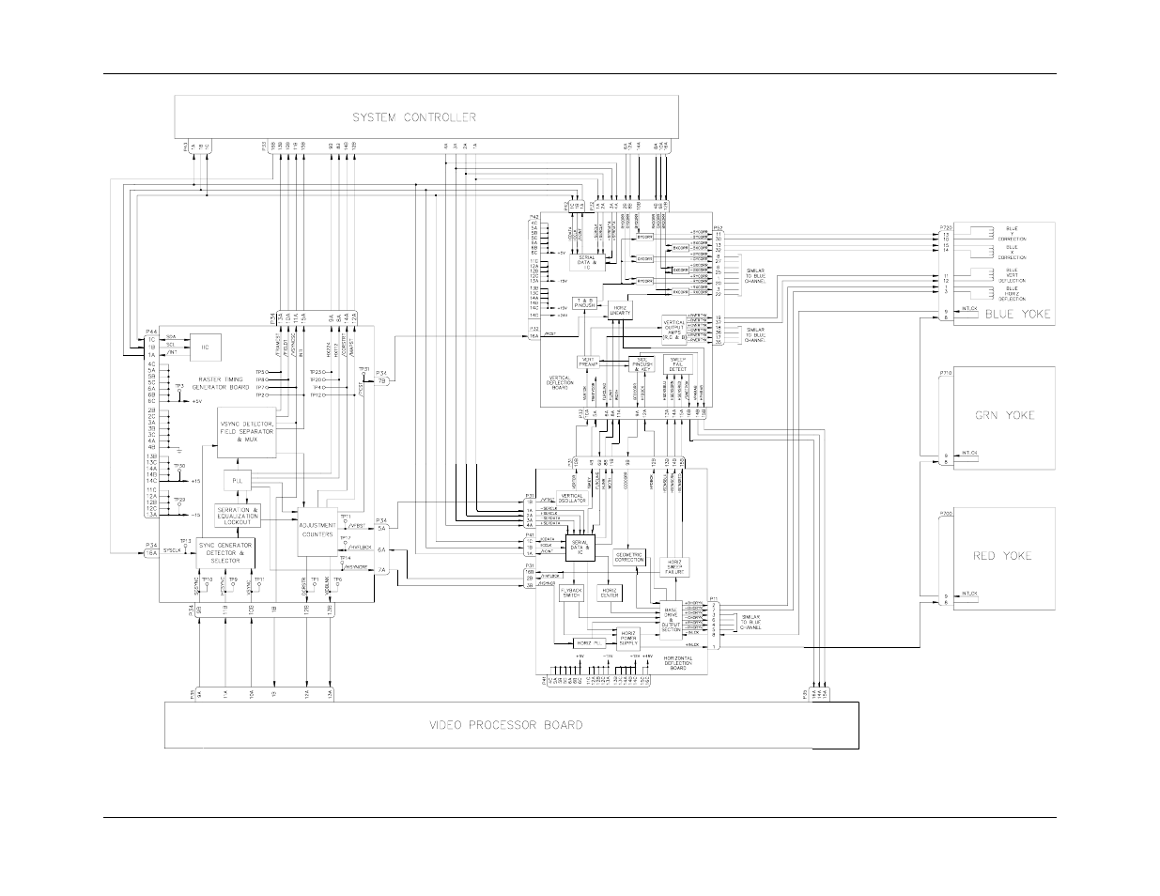The height and width of the screenshot is (896, 1160).
Task: Click test point TP30 near +15
Action: [x=178, y=466]
